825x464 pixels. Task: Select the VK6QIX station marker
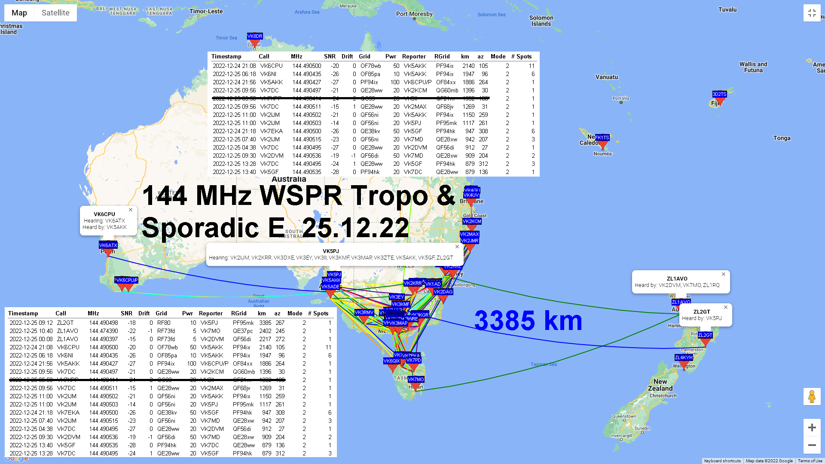(x=392, y=361)
